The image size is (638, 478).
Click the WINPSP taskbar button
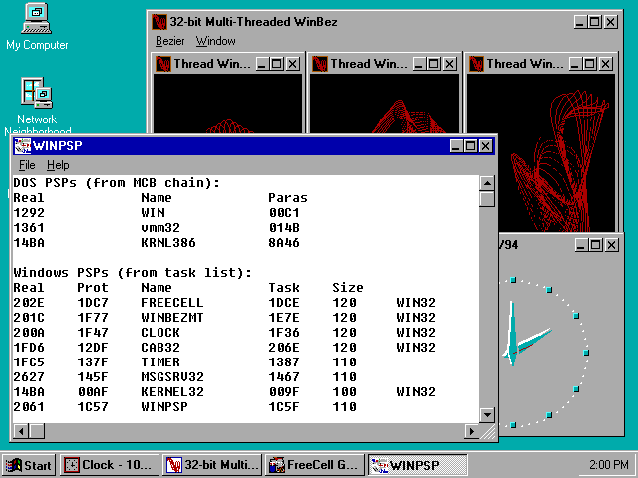pyautogui.click(x=417, y=465)
